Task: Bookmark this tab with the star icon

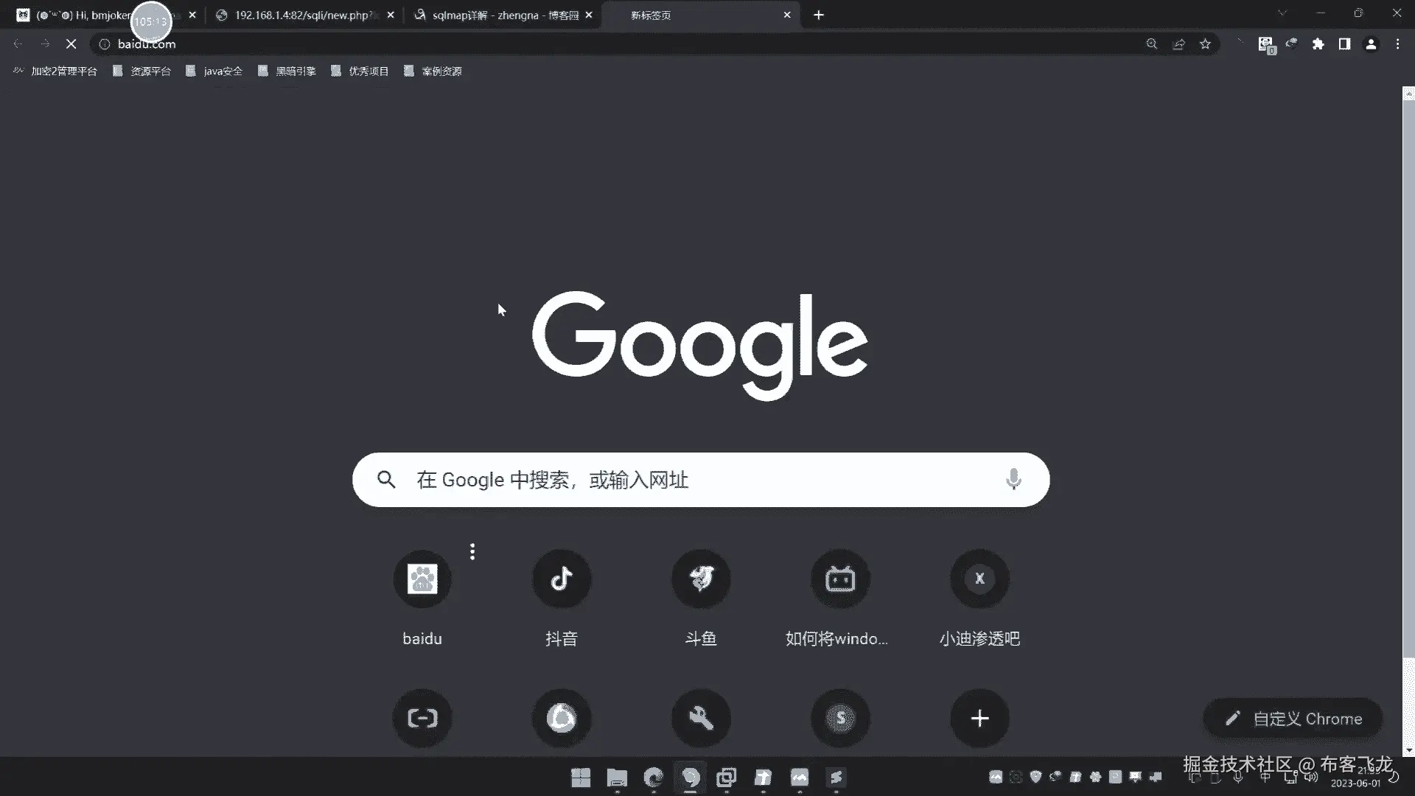Action: [x=1205, y=44]
